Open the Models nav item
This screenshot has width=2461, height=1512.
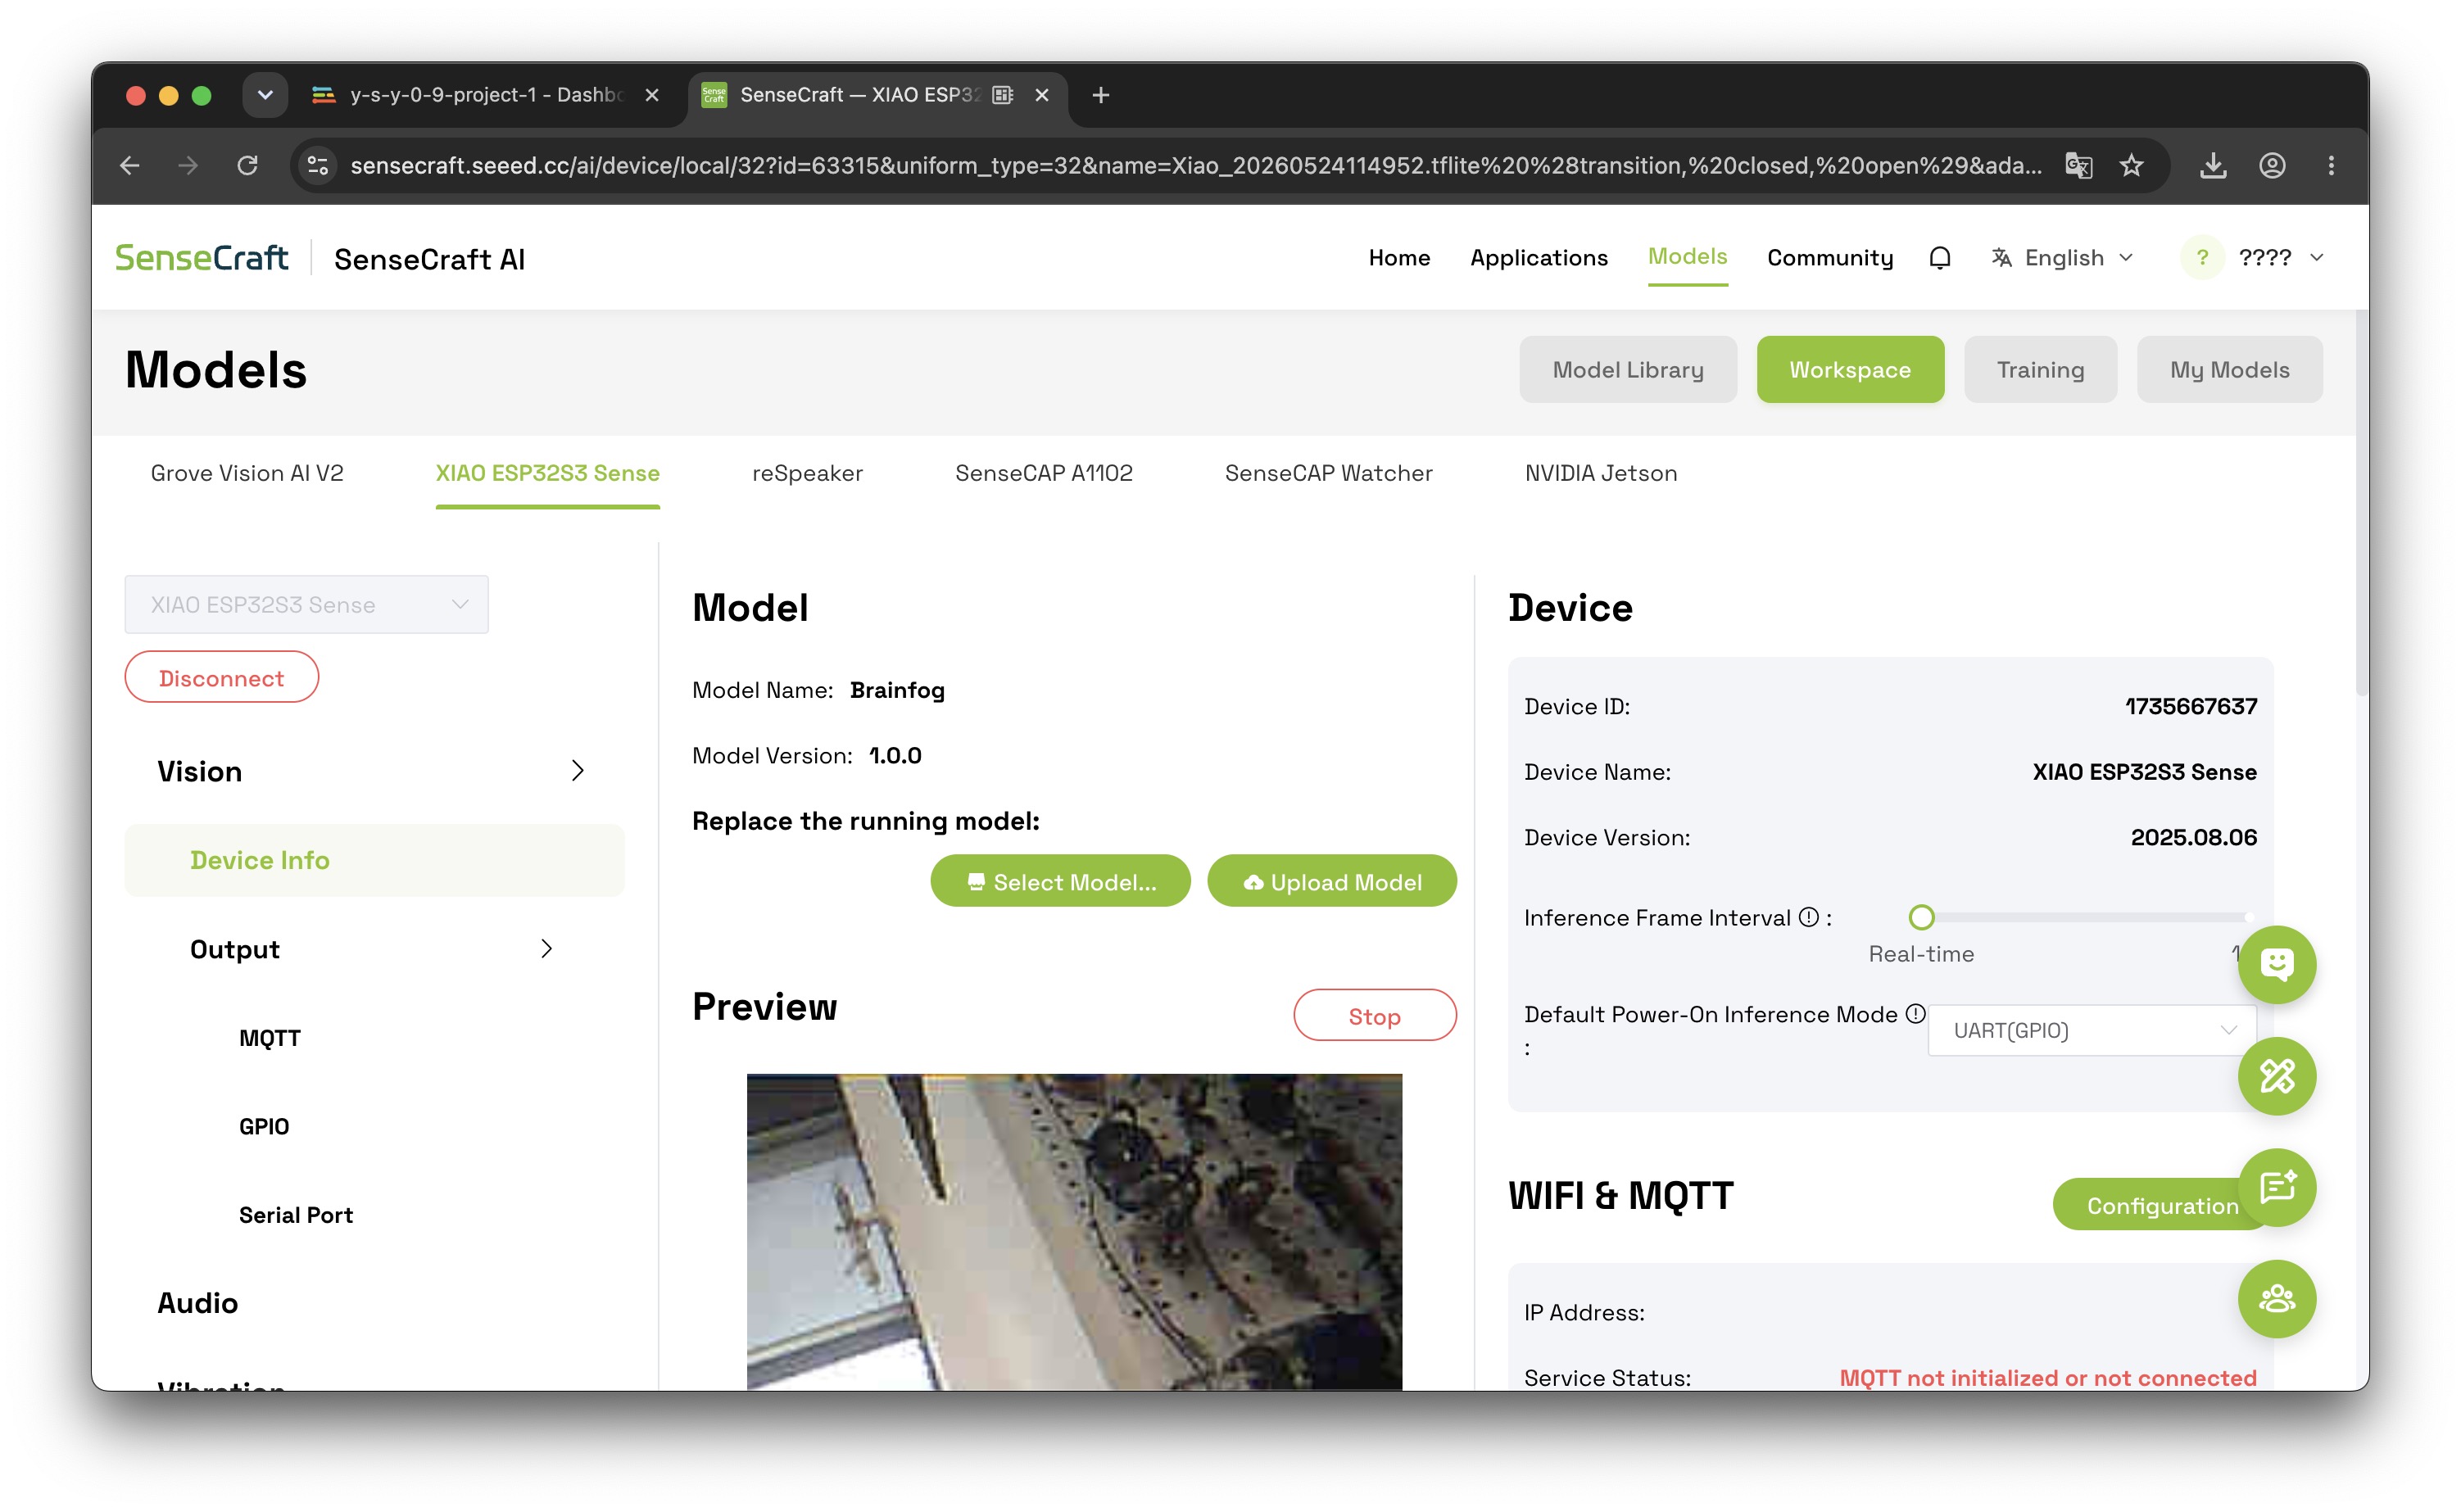pos(1687,257)
